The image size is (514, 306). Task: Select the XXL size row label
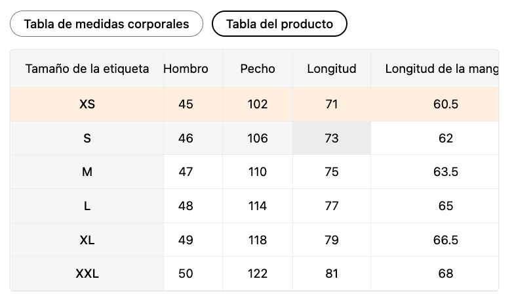tap(87, 274)
